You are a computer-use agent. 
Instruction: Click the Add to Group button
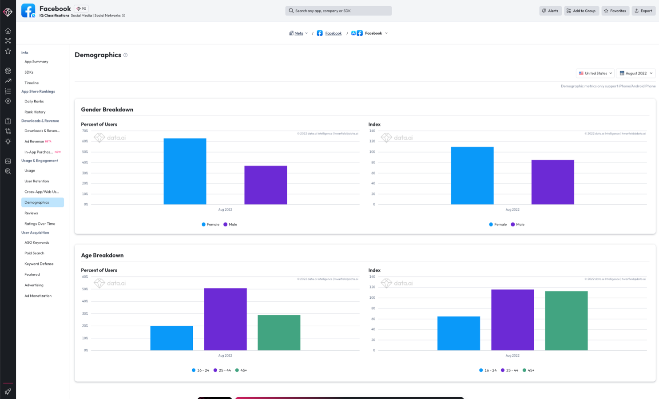point(581,11)
